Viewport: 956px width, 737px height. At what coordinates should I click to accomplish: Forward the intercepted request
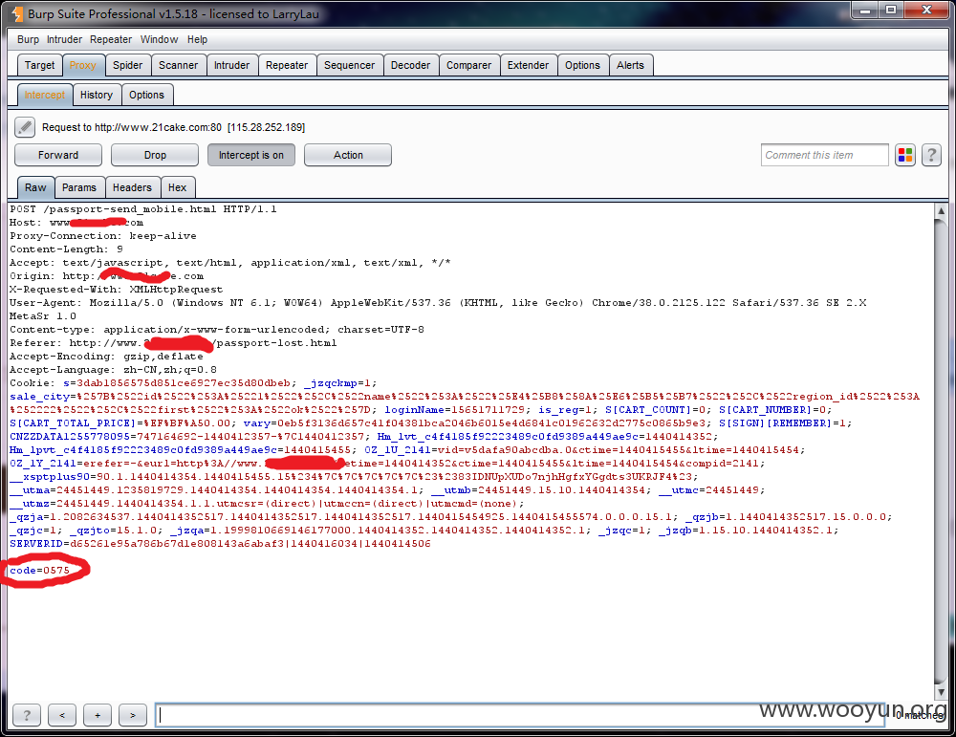[58, 155]
